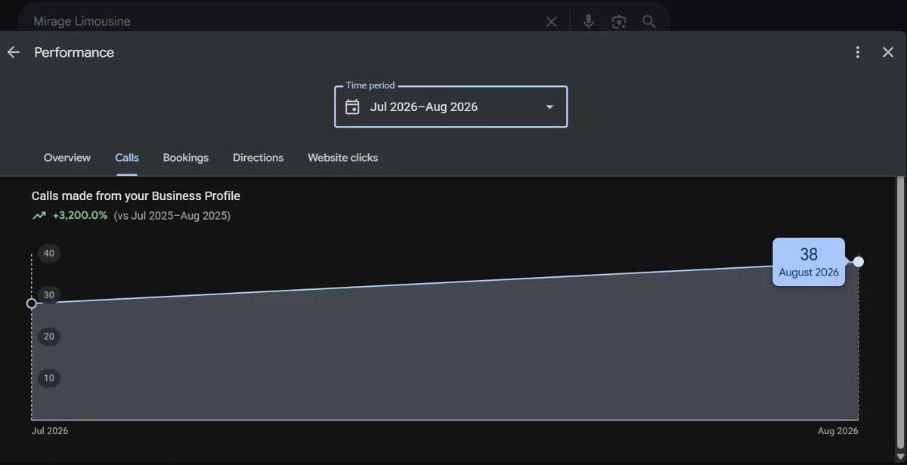Viewport: 907px width, 465px height.
Task: Click the vertical scrollbar on the right
Action: pos(899,313)
